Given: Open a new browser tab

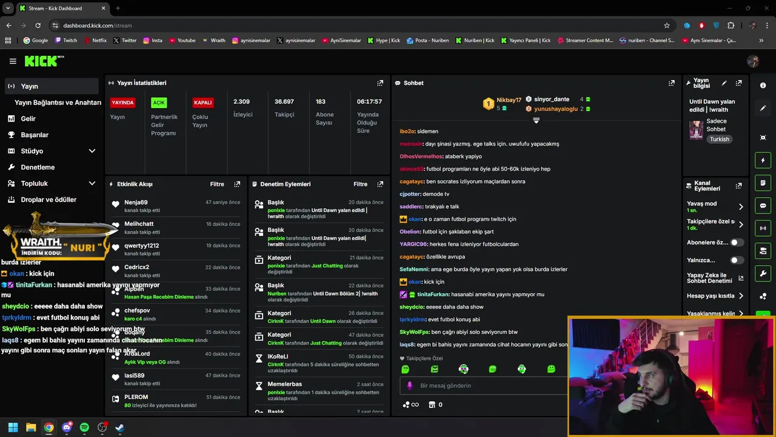Looking at the screenshot, I should pyautogui.click(x=118, y=8).
